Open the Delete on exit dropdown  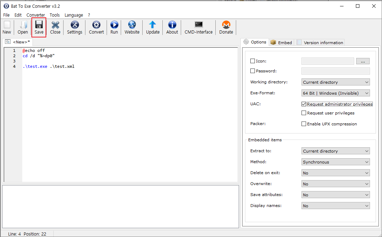[x=335, y=173]
